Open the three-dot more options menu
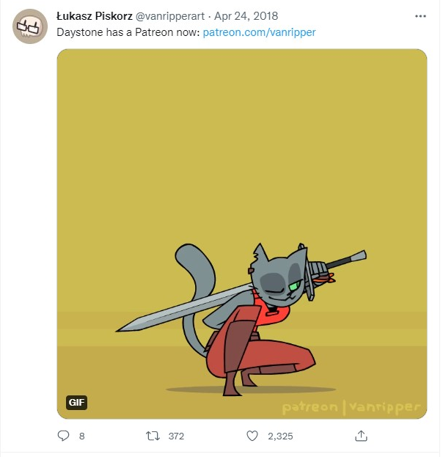Screen dimensions: 443x457 420,16
